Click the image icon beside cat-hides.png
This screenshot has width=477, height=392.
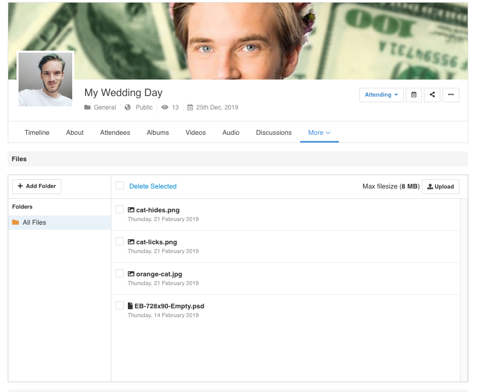[131, 210]
